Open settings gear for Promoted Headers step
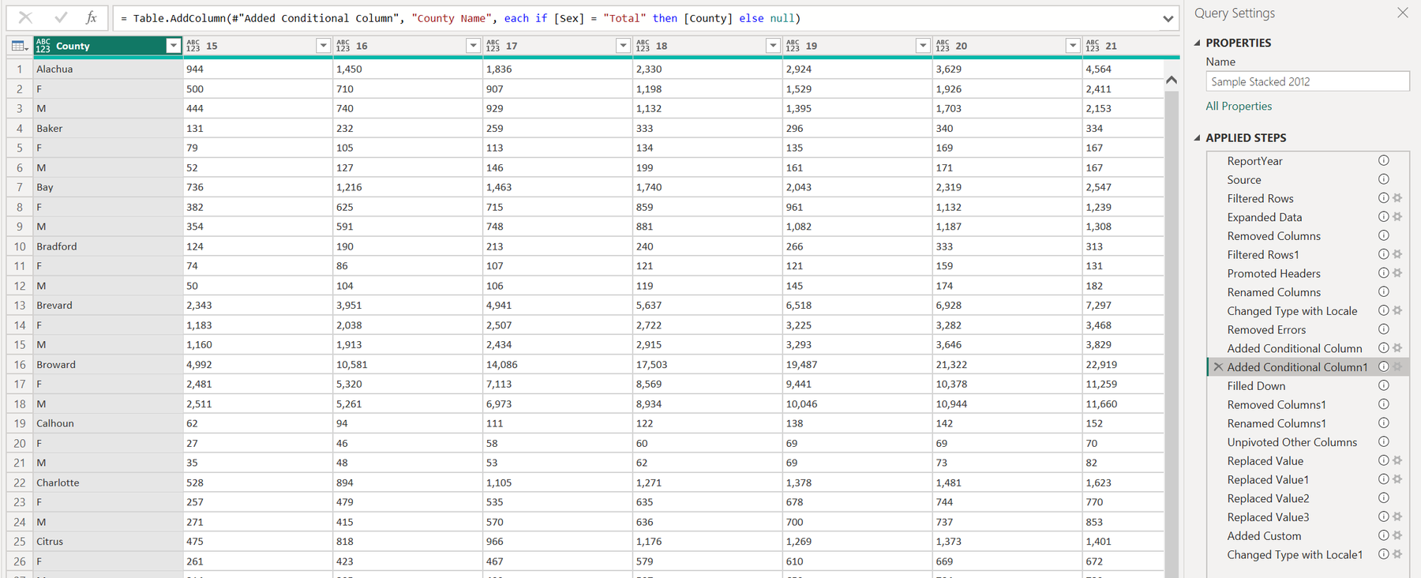The image size is (1421, 578). [1397, 273]
